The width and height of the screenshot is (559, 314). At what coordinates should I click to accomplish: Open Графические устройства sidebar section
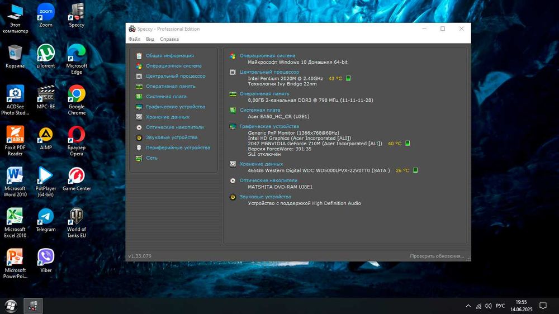click(x=176, y=107)
